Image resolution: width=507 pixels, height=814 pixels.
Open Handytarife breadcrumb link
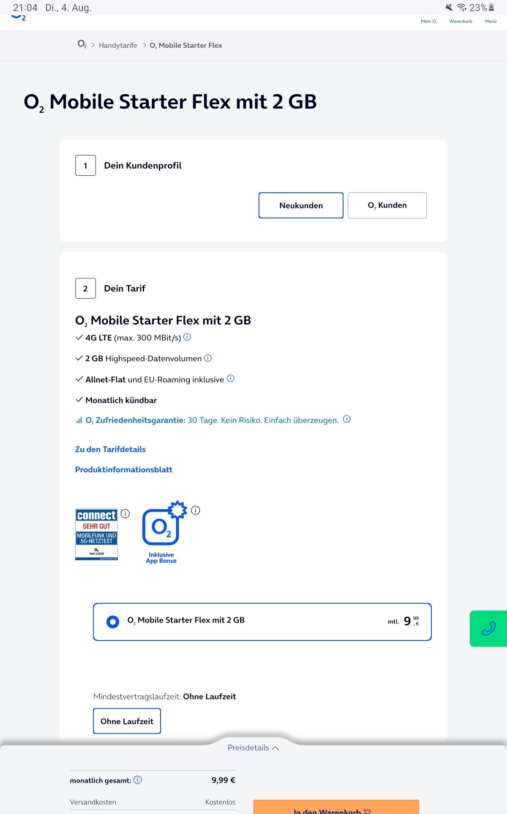tap(118, 45)
